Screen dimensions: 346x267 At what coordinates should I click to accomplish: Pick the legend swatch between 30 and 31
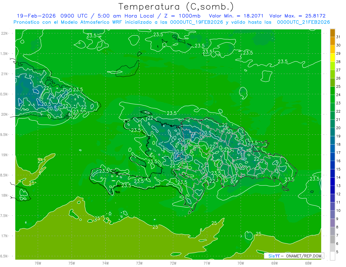point(332,41)
